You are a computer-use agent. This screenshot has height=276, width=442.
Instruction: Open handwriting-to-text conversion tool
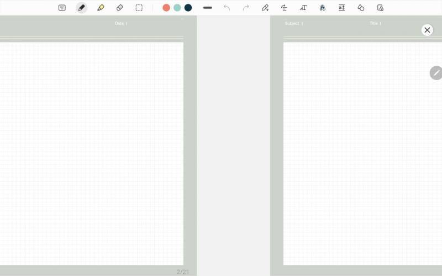click(303, 8)
